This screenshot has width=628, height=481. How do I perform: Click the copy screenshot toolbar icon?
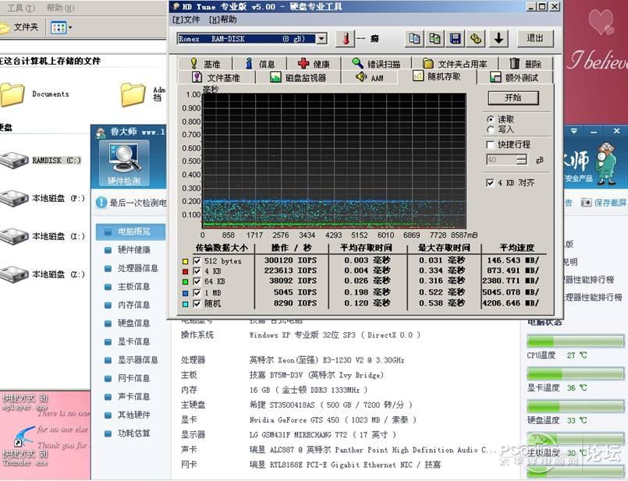435,38
